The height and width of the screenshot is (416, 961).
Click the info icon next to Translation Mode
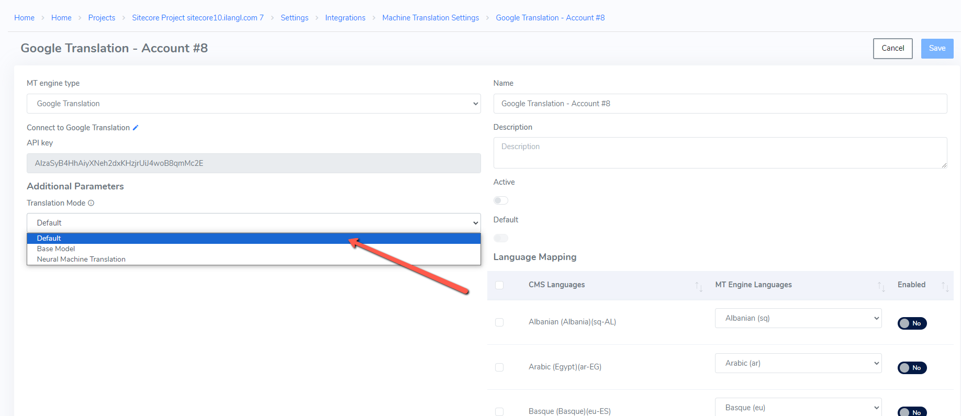pyautogui.click(x=91, y=203)
